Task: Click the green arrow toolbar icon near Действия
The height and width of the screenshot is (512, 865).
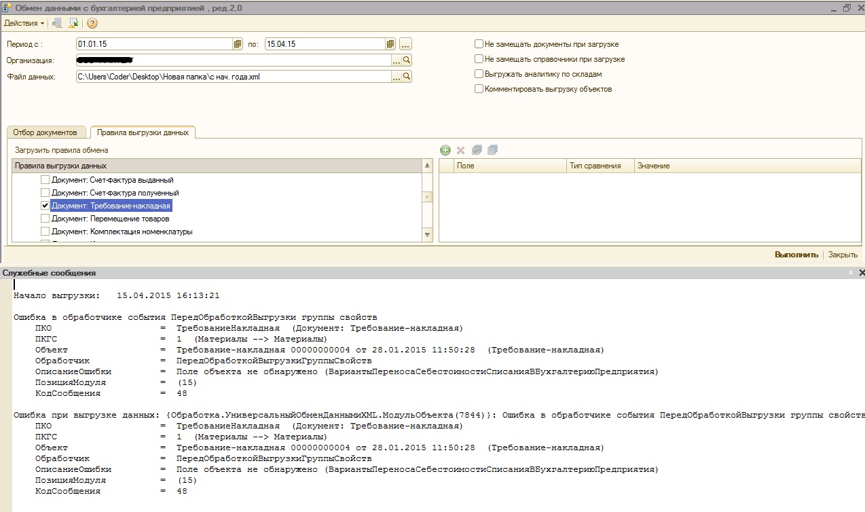Action: (73, 23)
